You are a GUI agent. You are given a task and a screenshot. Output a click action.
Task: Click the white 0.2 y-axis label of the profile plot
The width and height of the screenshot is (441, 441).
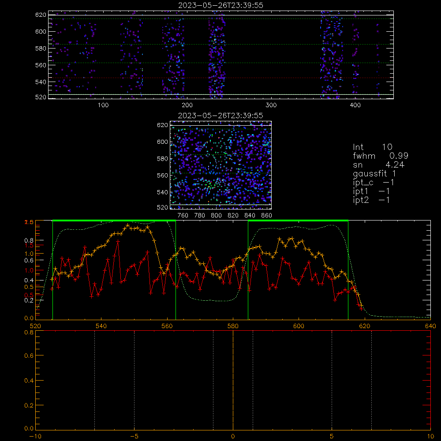29,300
